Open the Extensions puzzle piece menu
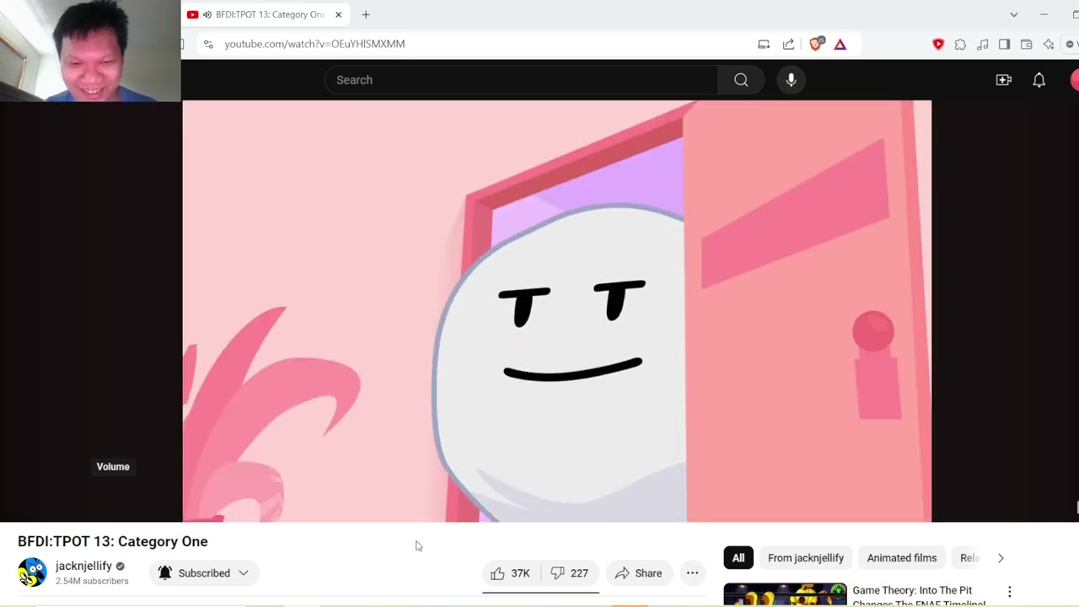 coord(960,44)
